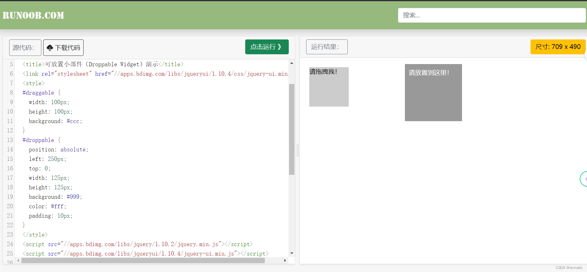Click the editor vertical scrollbar thumb

[292, 129]
